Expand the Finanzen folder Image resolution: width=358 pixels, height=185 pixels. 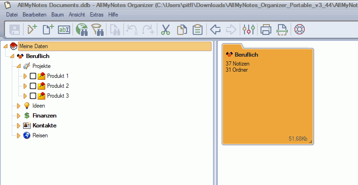18,116
